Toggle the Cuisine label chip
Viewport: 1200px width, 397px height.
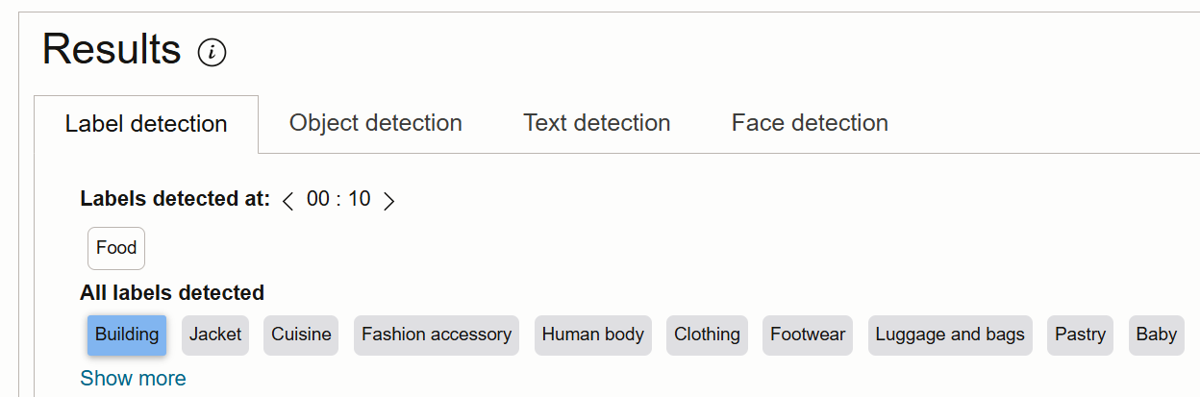coord(301,335)
